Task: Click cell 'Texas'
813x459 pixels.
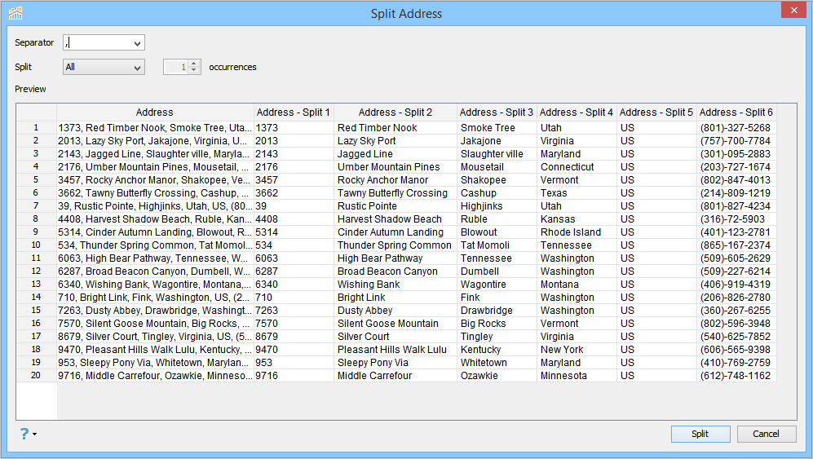Action: click(577, 193)
